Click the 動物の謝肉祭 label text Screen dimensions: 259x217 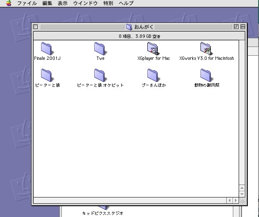pyautogui.click(x=207, y=85)
